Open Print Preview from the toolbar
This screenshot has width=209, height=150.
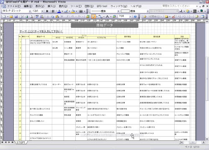31,17
